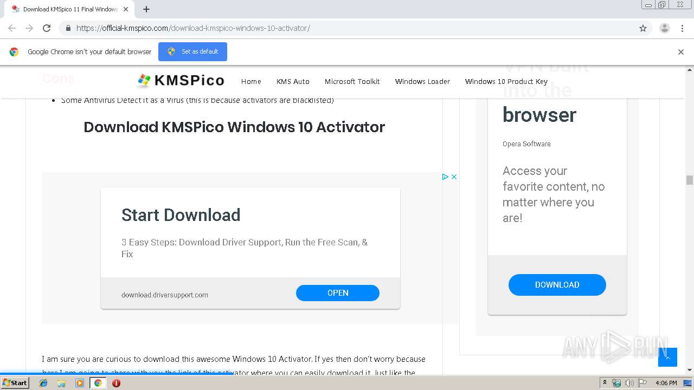Switch to Chrome taskbar button
This screenshot has height=390, width=694.
(x=98, y=383)
